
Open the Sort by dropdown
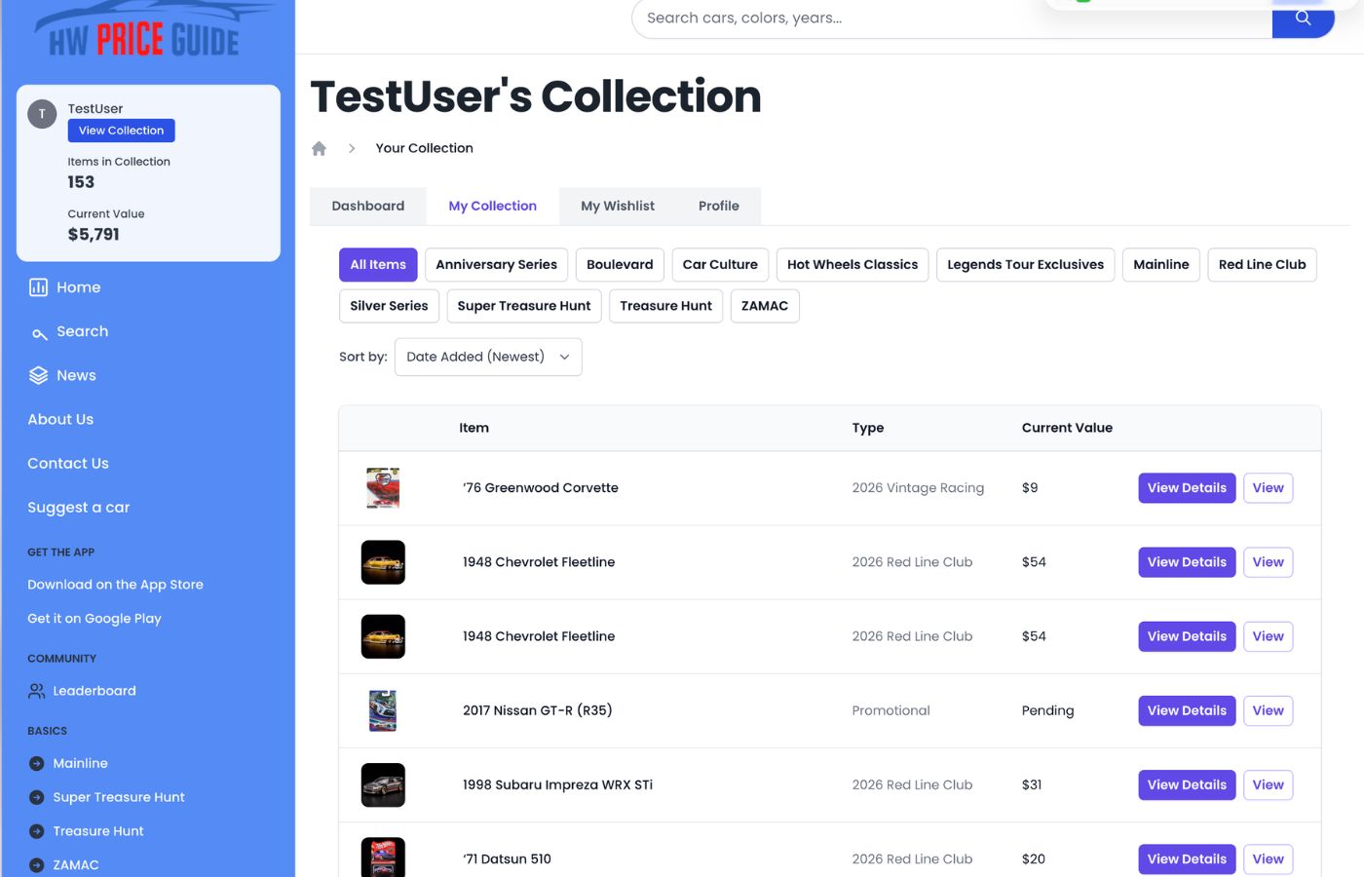tap(488, 357)
